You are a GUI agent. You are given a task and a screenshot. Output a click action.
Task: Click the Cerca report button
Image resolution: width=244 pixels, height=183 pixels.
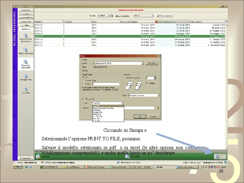pos(164,16)
